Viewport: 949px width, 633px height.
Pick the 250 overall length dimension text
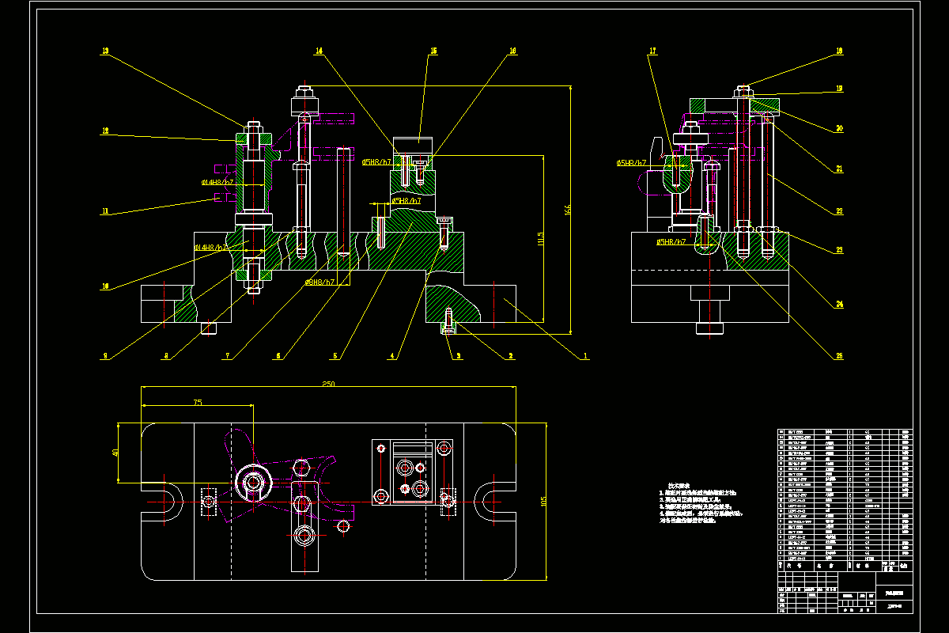point(327,384)
